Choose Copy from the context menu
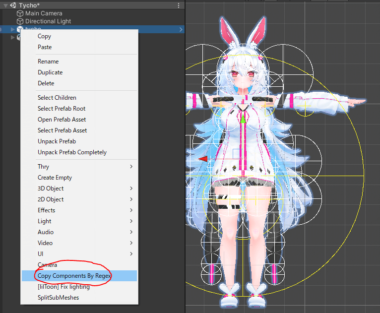The image size is (380, 313). point(79,36)
